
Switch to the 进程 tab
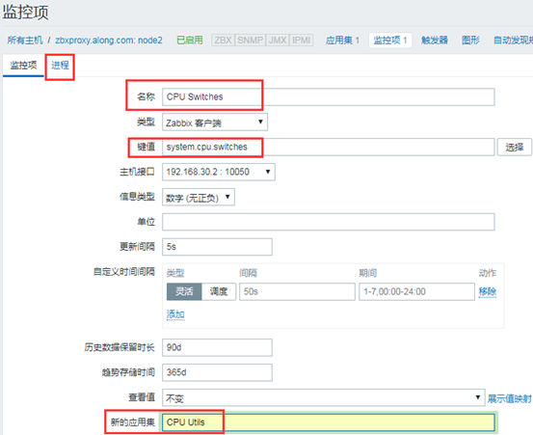[60, 66]
